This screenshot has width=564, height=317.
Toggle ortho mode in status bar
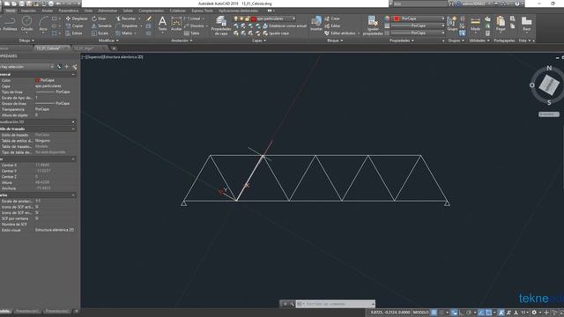point(462,313)
